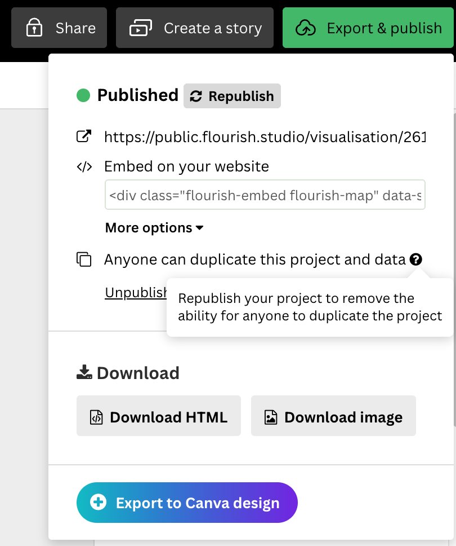
Task: Open the public.flourish.studio visualisation URL
Action: point(265,136)
